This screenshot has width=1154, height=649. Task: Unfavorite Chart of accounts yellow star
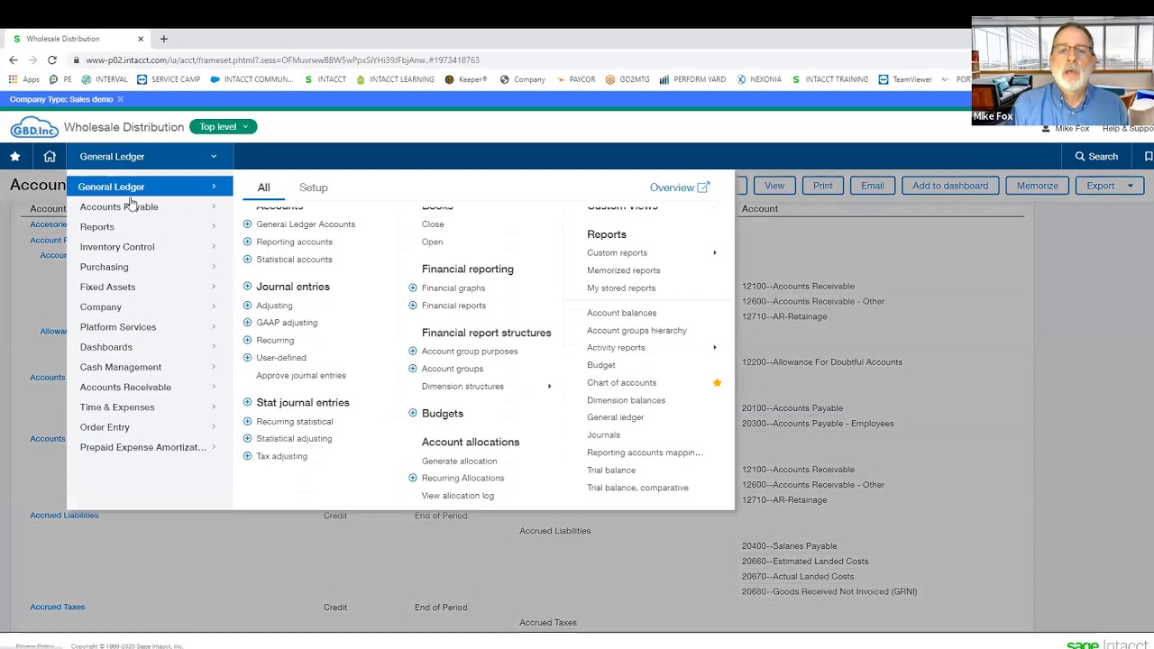[x=717, y=382]
